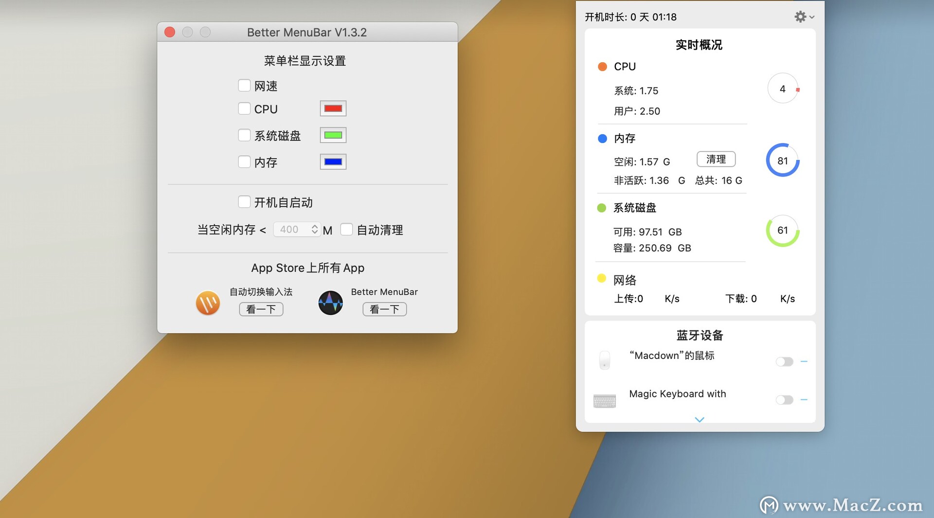Screen dimensions: 934x518
Task: Click the orange CPU indicator dot
Action: coord(602,67)
